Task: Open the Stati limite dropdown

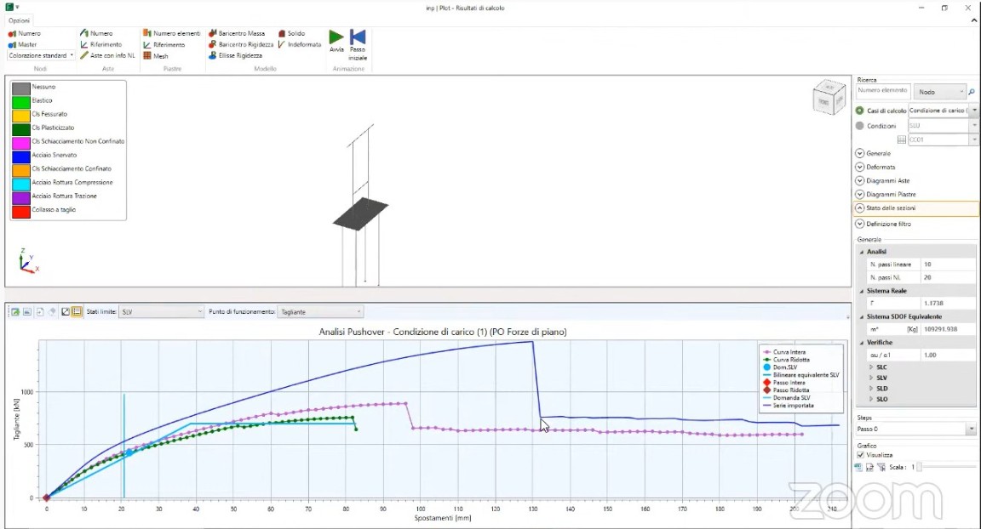Action: pyautogui.click(x=161, y=312)
